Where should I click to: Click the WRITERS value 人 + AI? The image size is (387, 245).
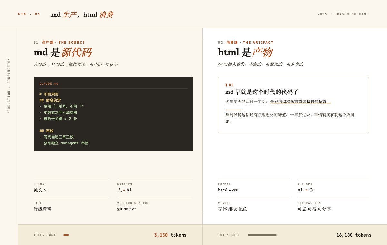tap(124, 190)
